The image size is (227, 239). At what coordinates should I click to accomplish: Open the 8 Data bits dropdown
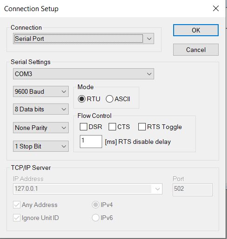(x=41, y=109)
